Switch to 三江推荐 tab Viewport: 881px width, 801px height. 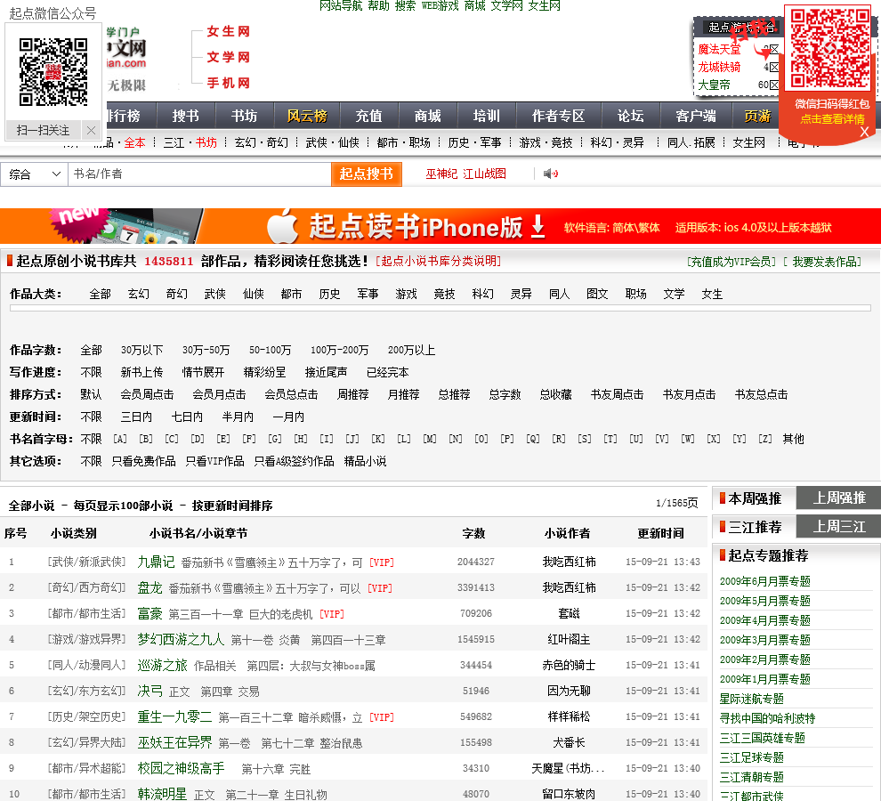754,527
